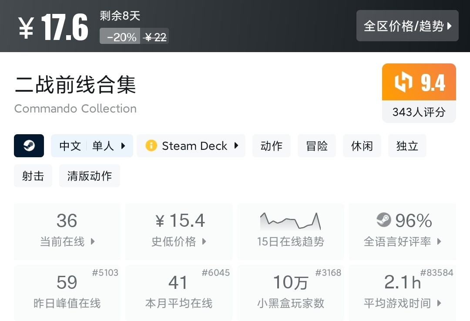
Task: Click the Xiaoheihe score logo icon
Action: 403,83
